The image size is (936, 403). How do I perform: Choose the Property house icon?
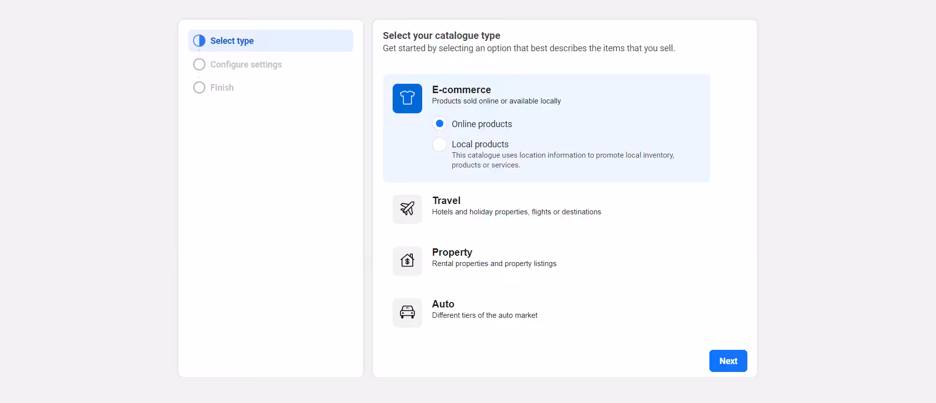click(407, 261)
